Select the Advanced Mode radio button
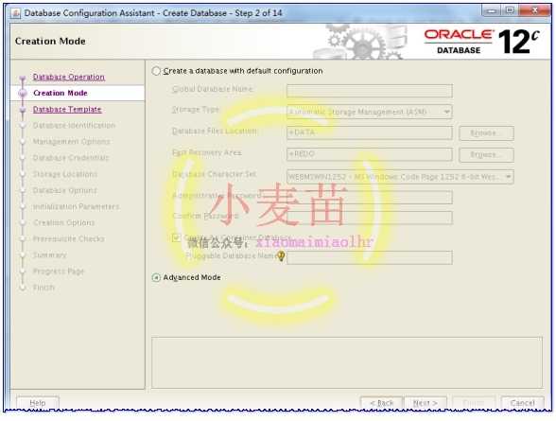The height and width of the screenshot is (421, 556). coord(156,277)
